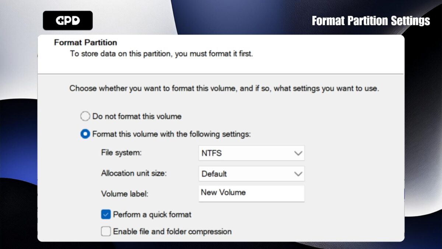Select Format this volume with the following settings
Viewport: 442px width, 249px height.
(x=85, y=134)
